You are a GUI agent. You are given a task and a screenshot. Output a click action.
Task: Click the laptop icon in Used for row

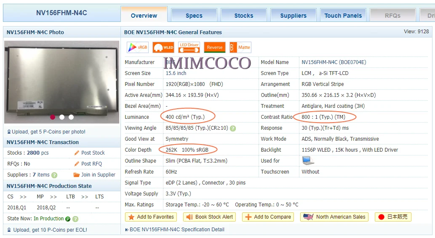coord(308,160)
